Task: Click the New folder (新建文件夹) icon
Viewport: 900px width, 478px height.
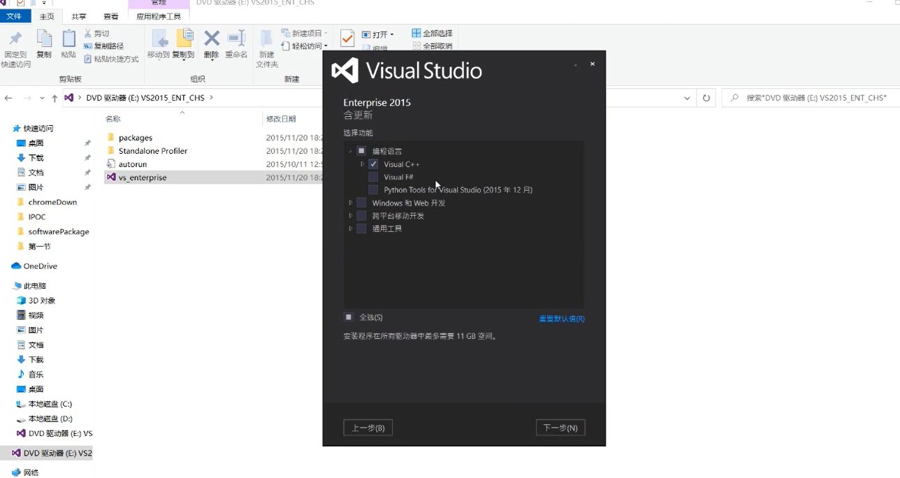Action: (x=266, y=39)
